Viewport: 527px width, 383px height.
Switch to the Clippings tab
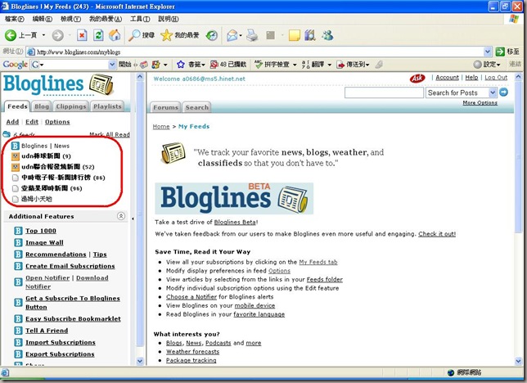71,106
